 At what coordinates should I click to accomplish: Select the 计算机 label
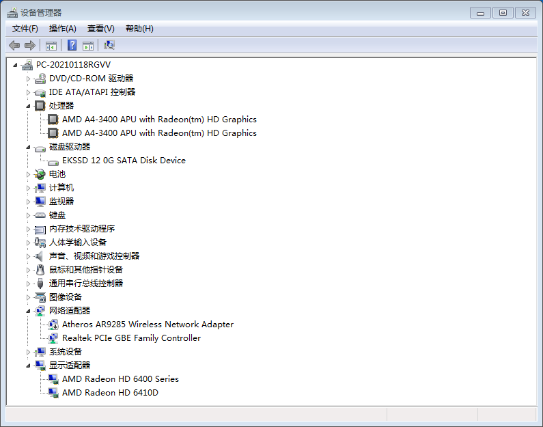tap(61, 188)
